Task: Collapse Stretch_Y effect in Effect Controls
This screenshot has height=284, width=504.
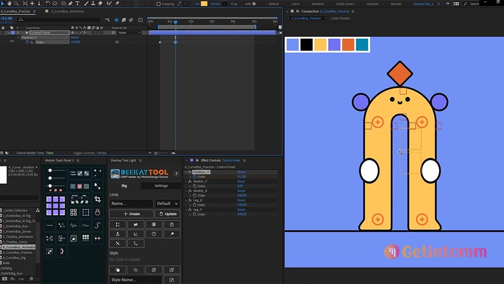Action: [186, 181]
